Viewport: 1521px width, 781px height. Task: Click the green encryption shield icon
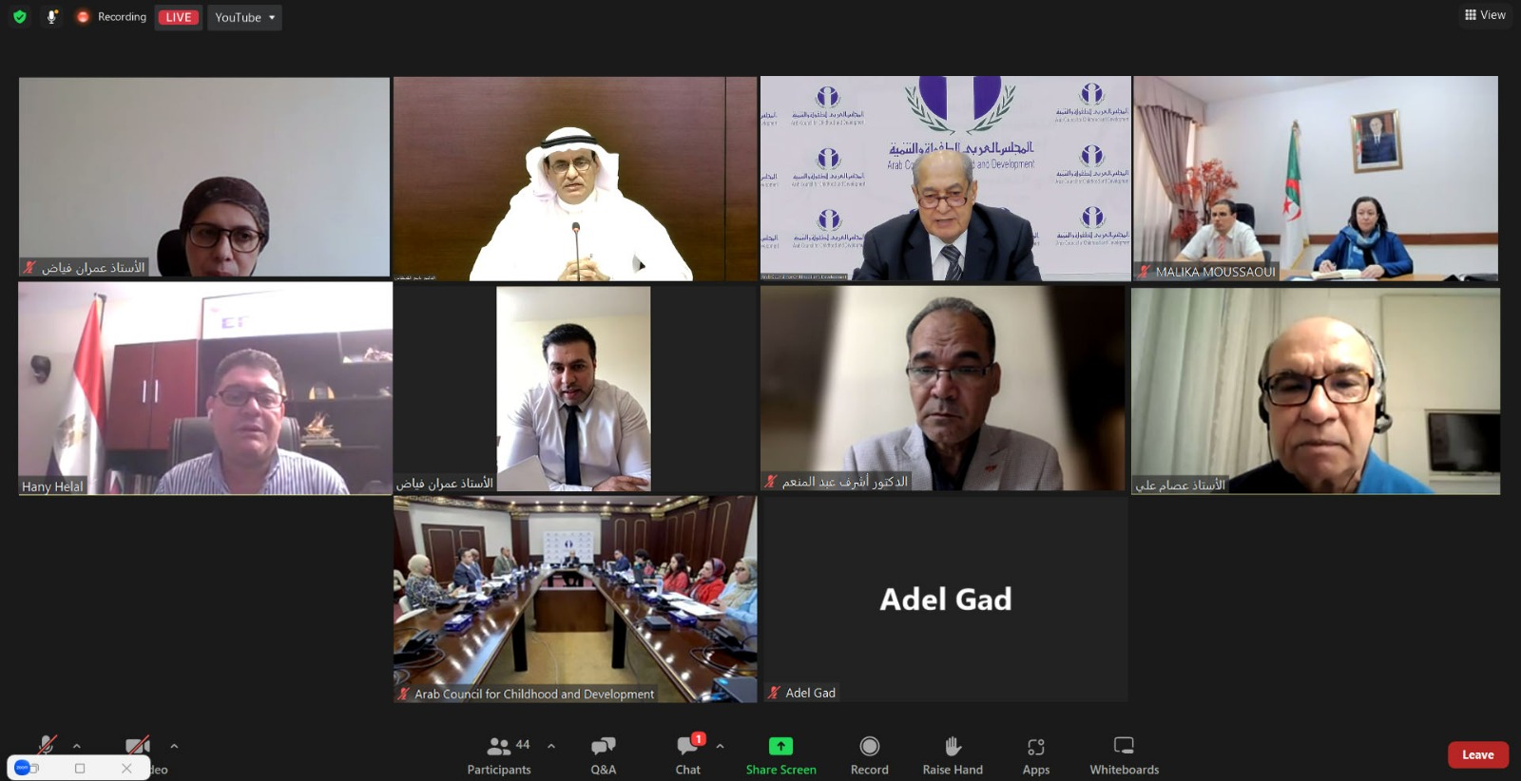(20, 17)
